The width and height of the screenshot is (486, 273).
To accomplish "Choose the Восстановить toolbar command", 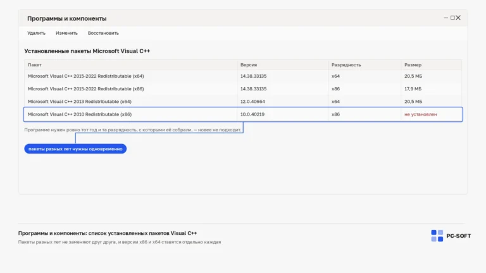I will coord(103,33).
